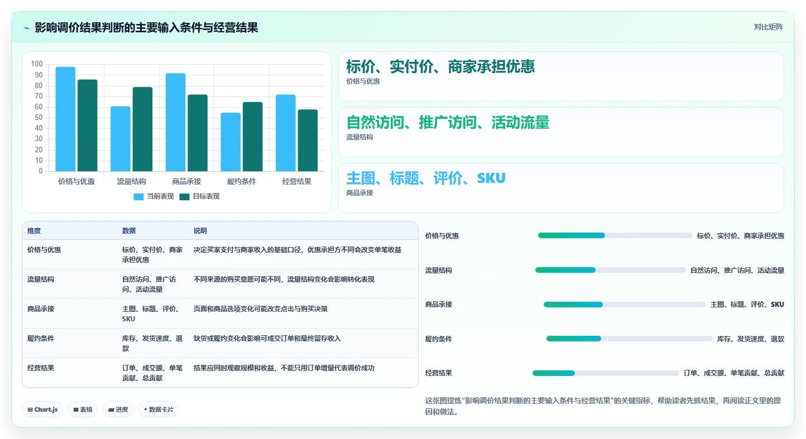The height and width of the screenshot is (439, 806).
Task: Click the 订单、成交额、单笔贡献、总贡献 progress label
Action: click(734, 373)
